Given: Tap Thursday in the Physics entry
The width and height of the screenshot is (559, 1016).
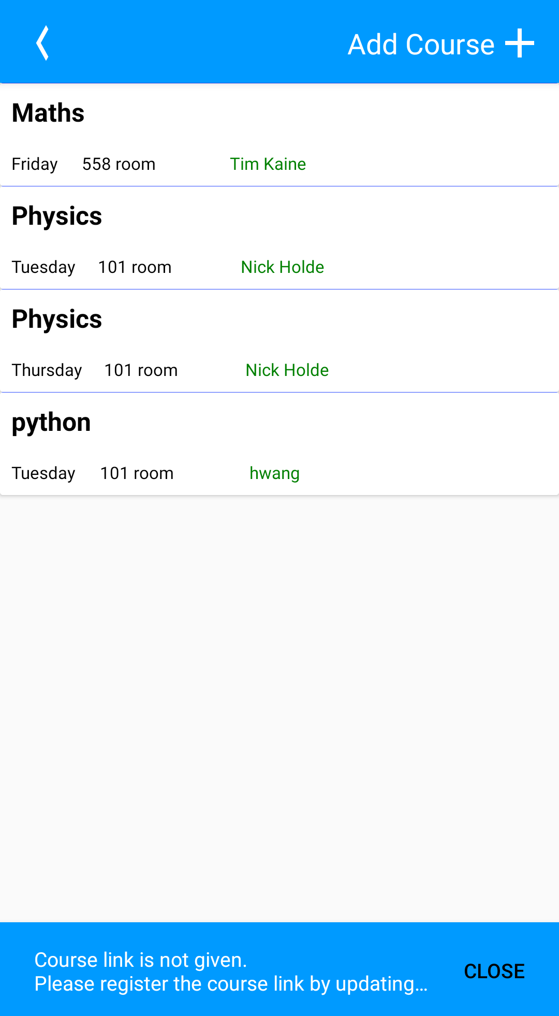Looking at the screenshot, I should pyautogui.click(x=47, y=371).
